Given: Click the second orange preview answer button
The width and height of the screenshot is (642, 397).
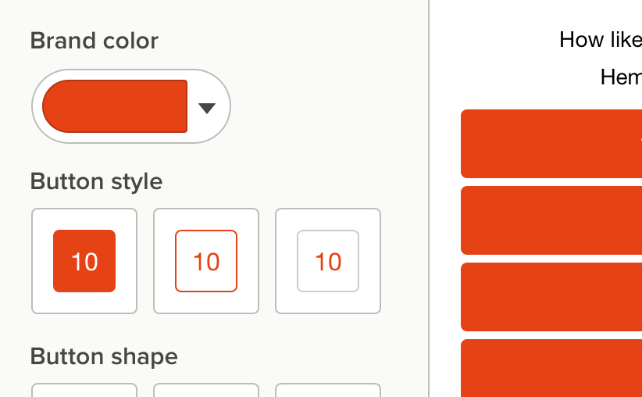Looking at the screenshot, I should 551,220.
